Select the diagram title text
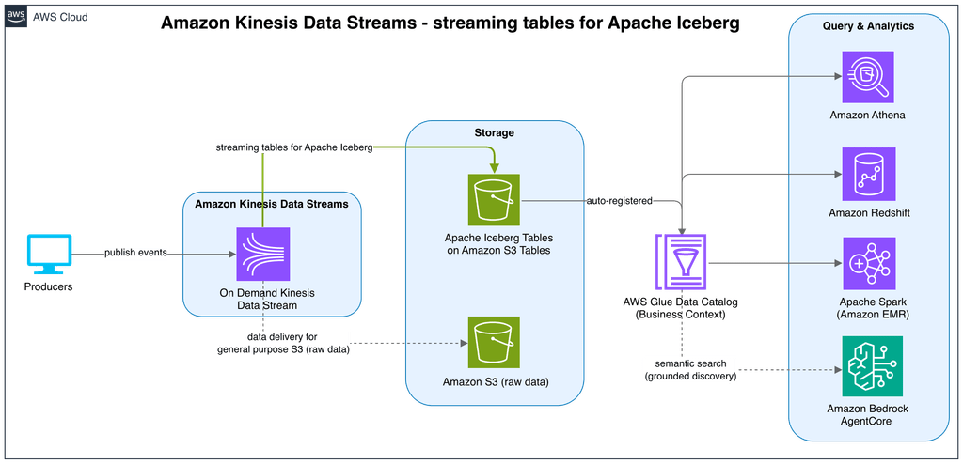Screen dimensions: 963x464 pyautogui.click(x=450, y=23)
